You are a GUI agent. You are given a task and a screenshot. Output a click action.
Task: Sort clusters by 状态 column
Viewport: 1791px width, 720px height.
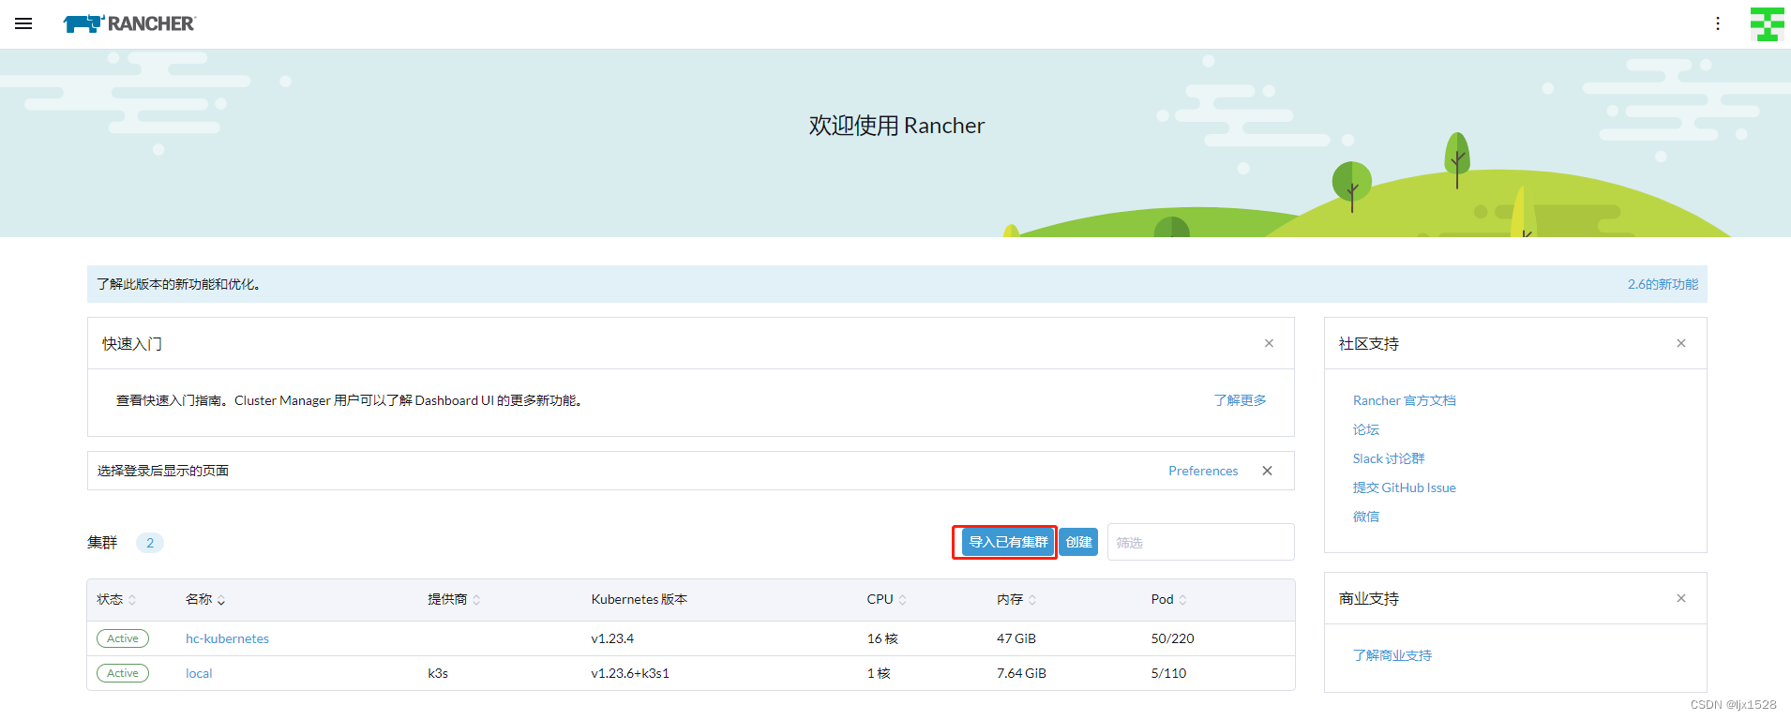click(x=116, y=599)
